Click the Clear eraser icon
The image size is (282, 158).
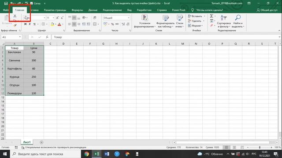coord(211,25)
